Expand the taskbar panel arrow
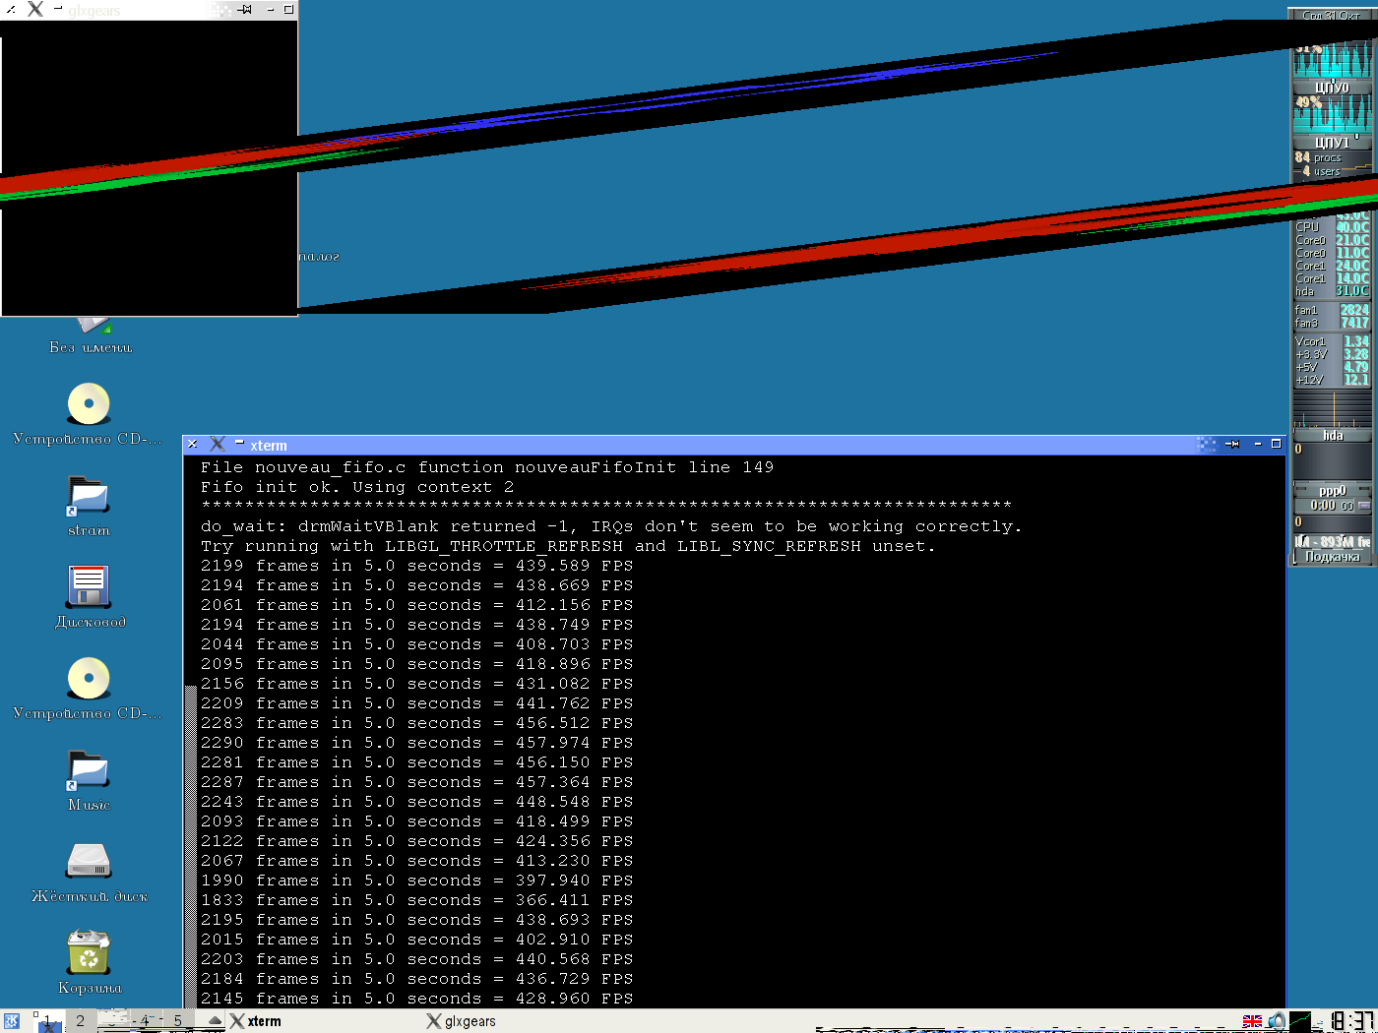This screenshot has height=1033, width=1378. tap(215, 1021)
